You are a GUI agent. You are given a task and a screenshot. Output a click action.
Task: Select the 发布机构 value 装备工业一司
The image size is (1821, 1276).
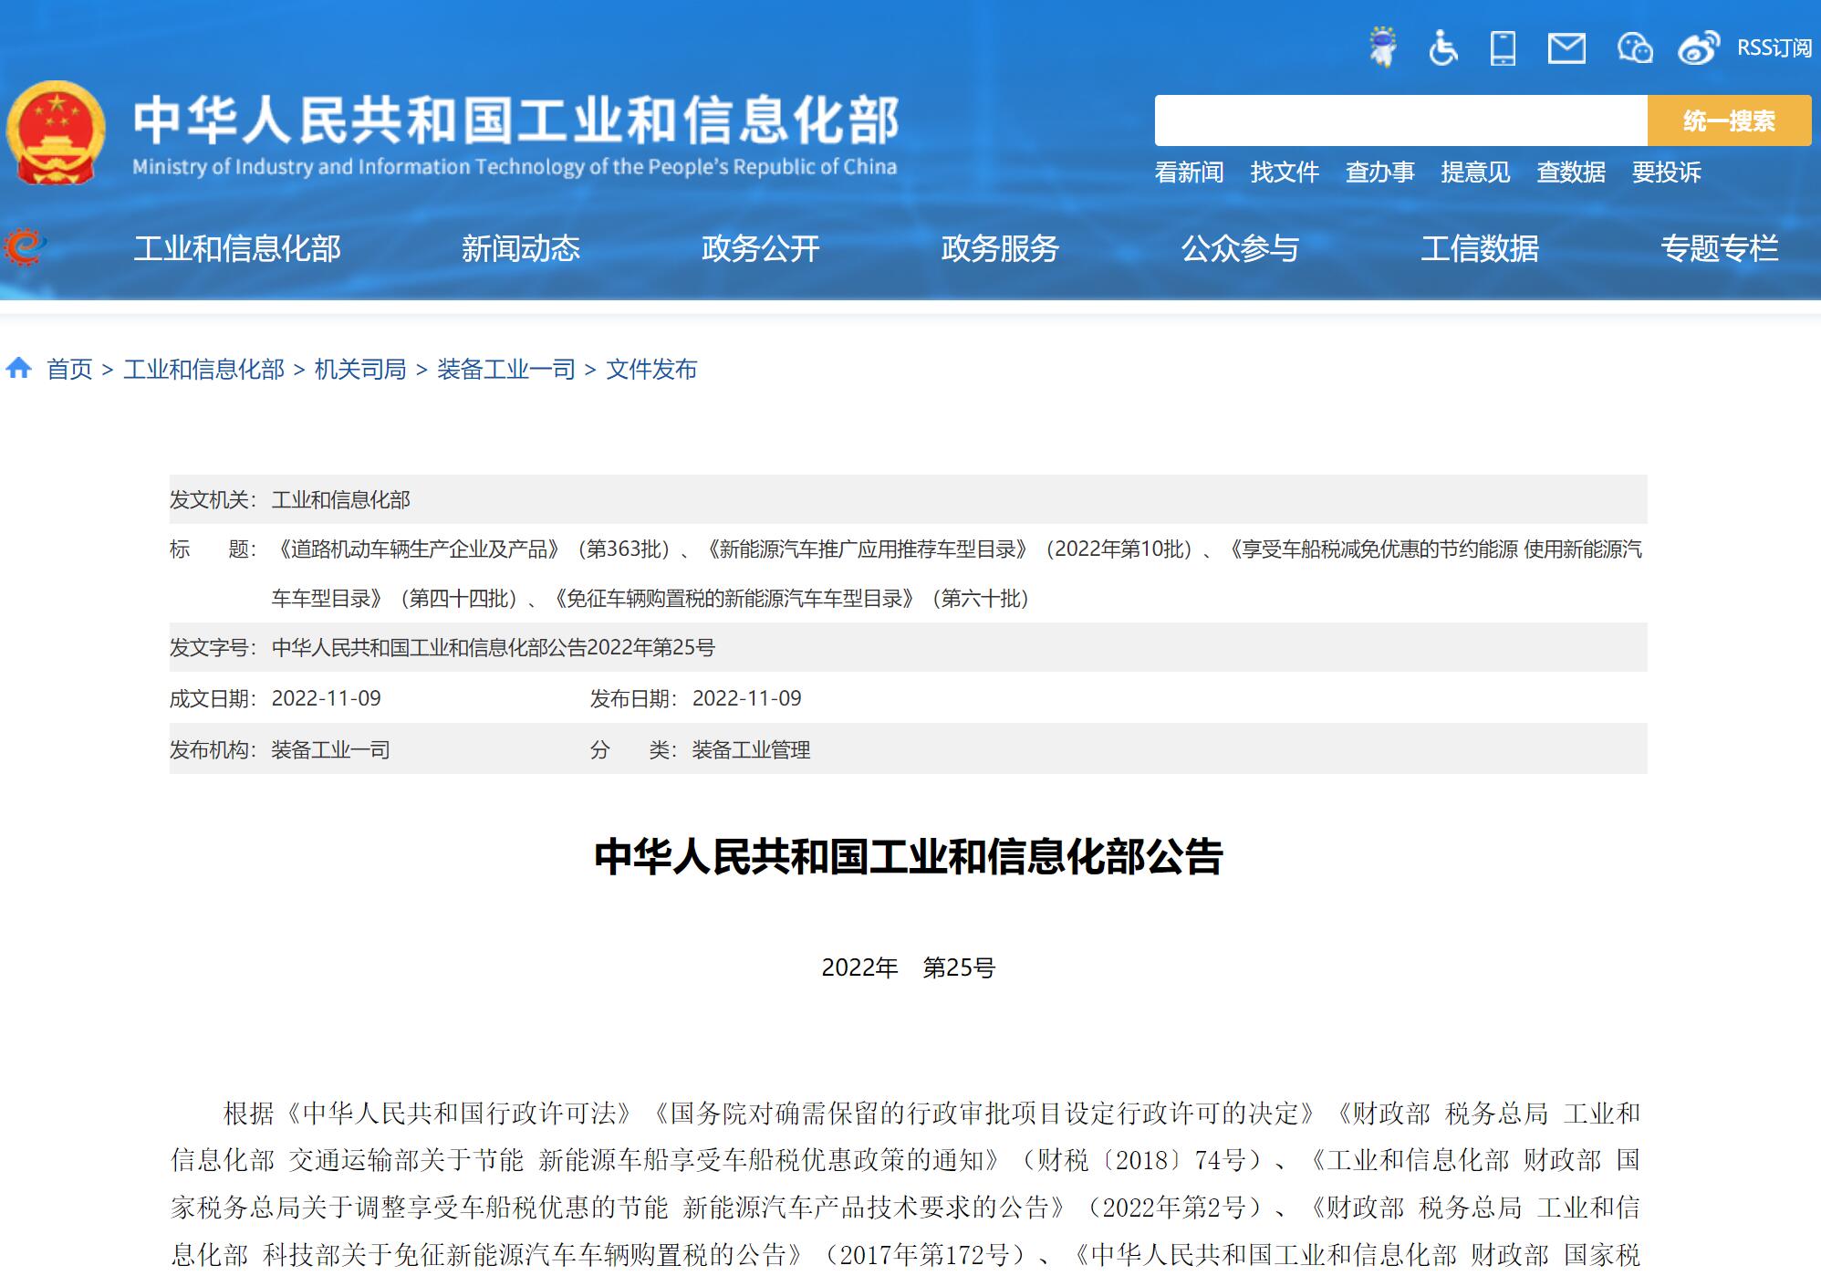pos(331,750)
